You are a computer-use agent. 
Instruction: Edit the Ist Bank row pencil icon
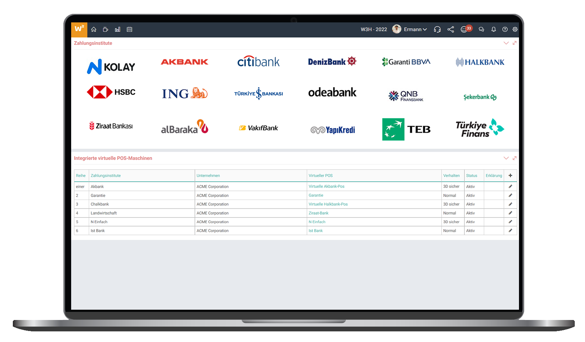pos(510,230)
